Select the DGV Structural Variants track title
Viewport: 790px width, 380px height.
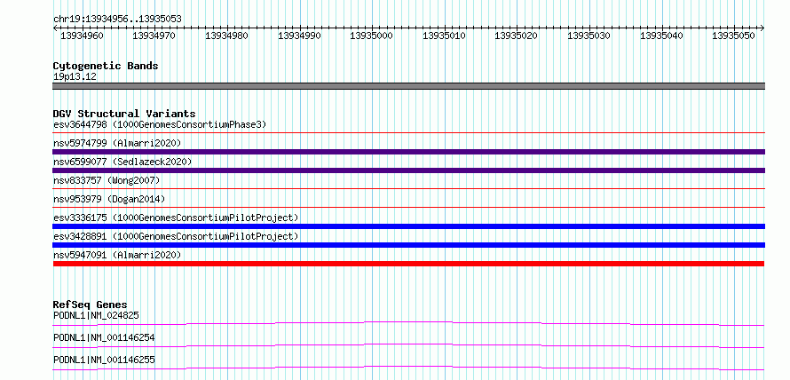tap(124, 114)
